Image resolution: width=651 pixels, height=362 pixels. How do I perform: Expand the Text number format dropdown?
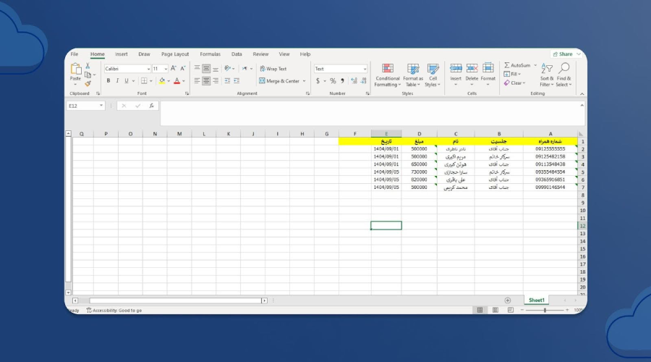click(x=365, y=69)
